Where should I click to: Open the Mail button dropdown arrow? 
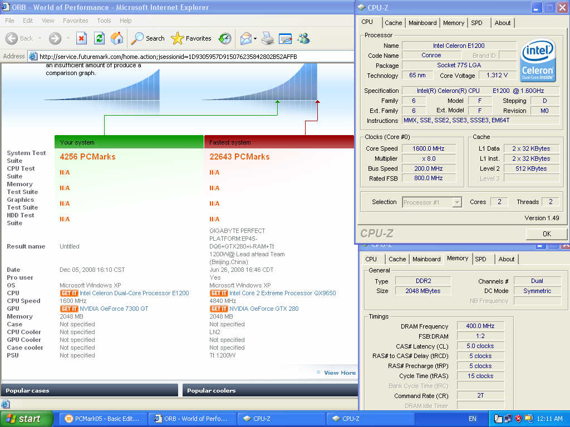point(255,38)
